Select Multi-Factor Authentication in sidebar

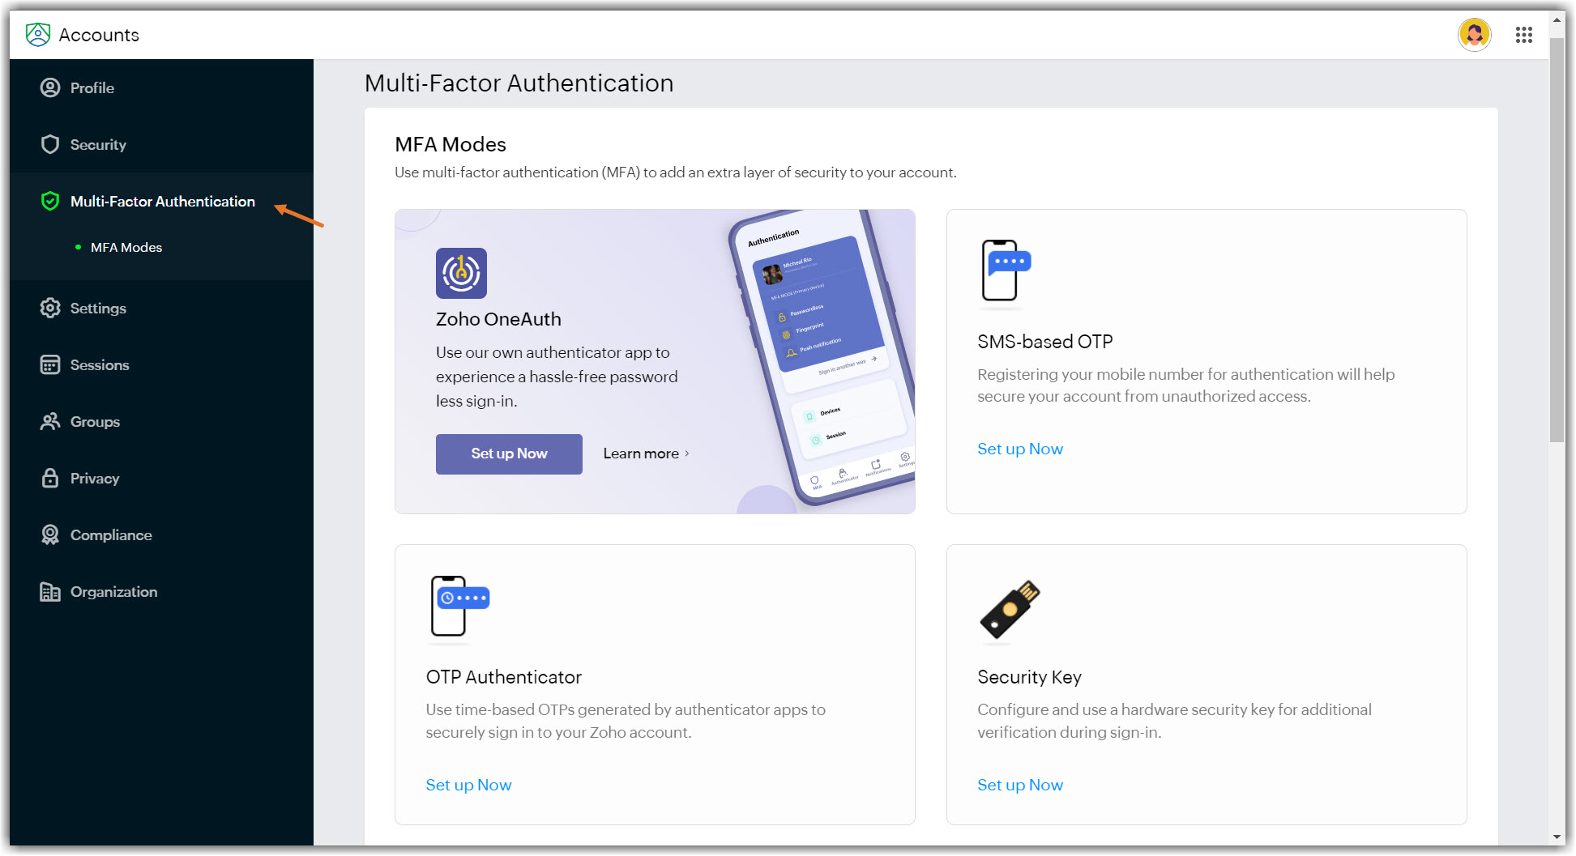(161, 201)
